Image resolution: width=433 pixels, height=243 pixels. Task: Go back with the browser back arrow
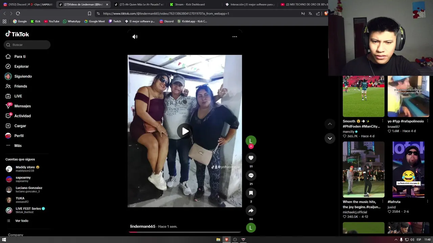(x=4, y=13)
